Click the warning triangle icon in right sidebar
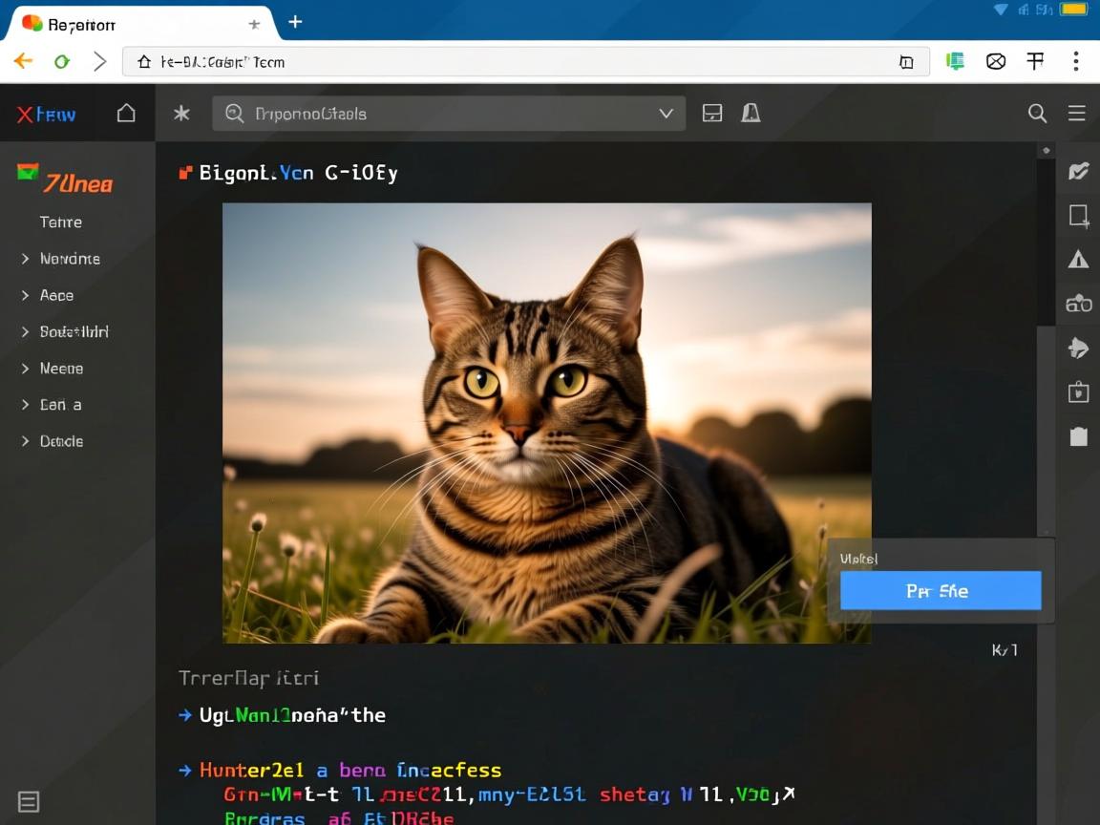Viewport: 1100px width, 825px height. coord(1078,259)
